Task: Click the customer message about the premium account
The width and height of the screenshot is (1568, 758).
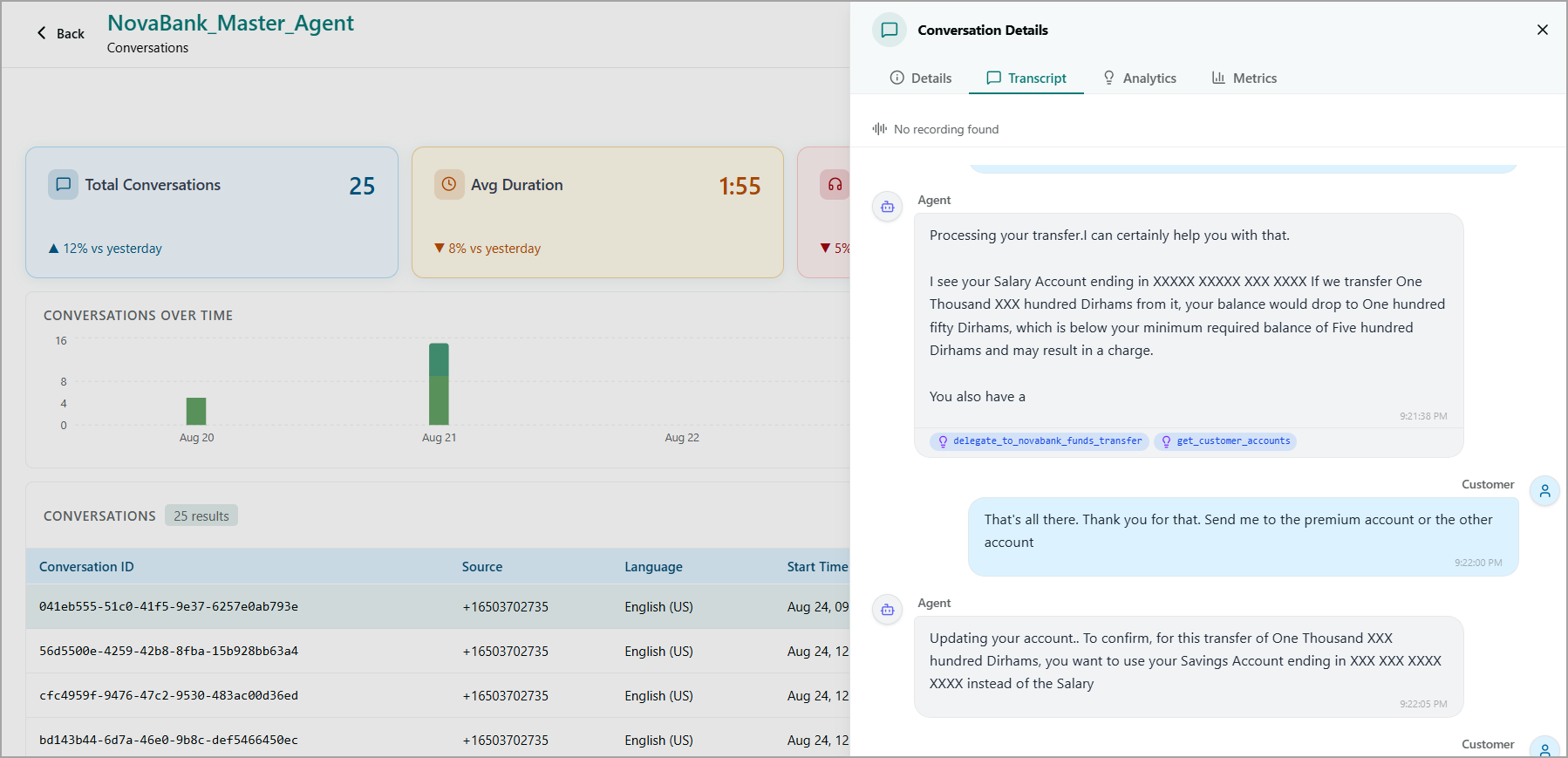Action: 1243,536
